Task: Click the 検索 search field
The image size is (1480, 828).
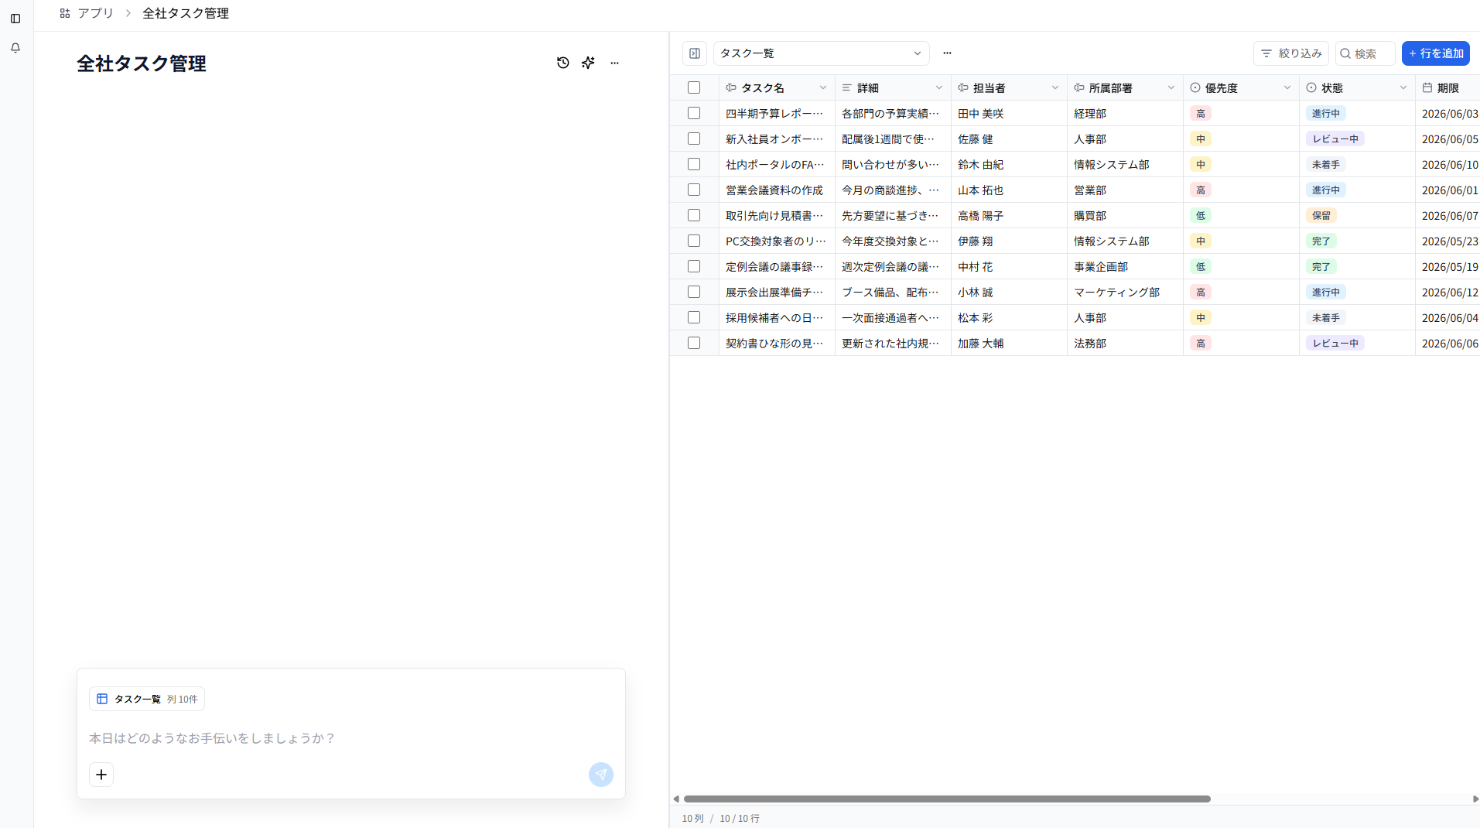Action: coord(1365,53)
